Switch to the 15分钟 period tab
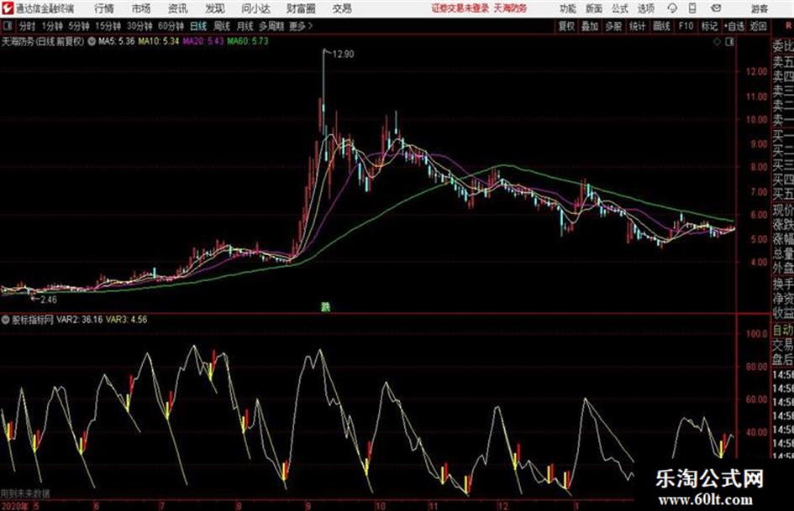Viewport: 794px width, 511px height. click(x=108, y=26)
